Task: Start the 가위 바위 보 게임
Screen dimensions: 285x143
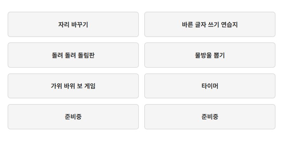Action: (73, 86)
